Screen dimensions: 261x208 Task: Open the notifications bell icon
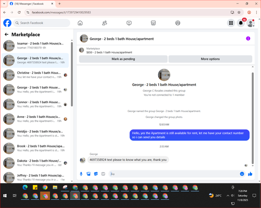click(241, 23)
